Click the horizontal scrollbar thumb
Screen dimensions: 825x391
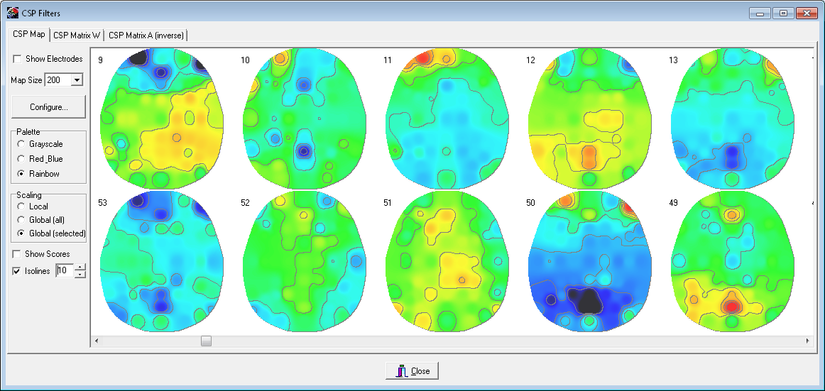(206, 341)
